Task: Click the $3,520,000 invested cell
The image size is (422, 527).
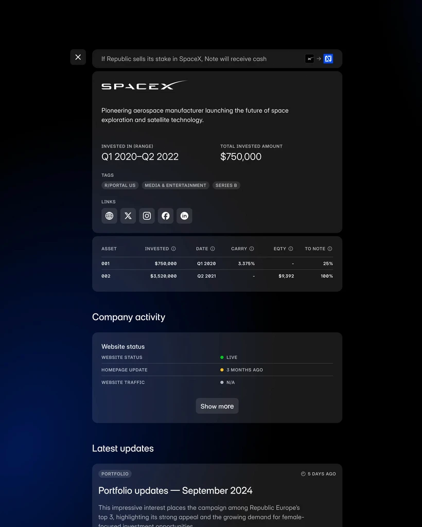Action: coord(163,276)
